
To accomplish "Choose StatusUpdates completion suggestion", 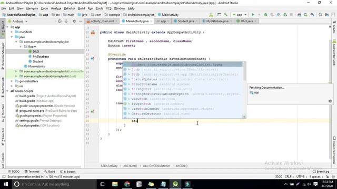I will pyautogui.click(x=183, y=79).
